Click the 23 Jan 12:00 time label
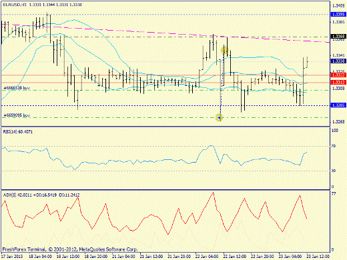The height and width of the screenshot is (260, 347). pos(318,257)
